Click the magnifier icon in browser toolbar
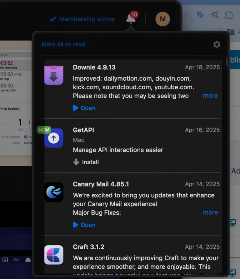The width and height of the screenshot is (240, 279). point(215,15)
